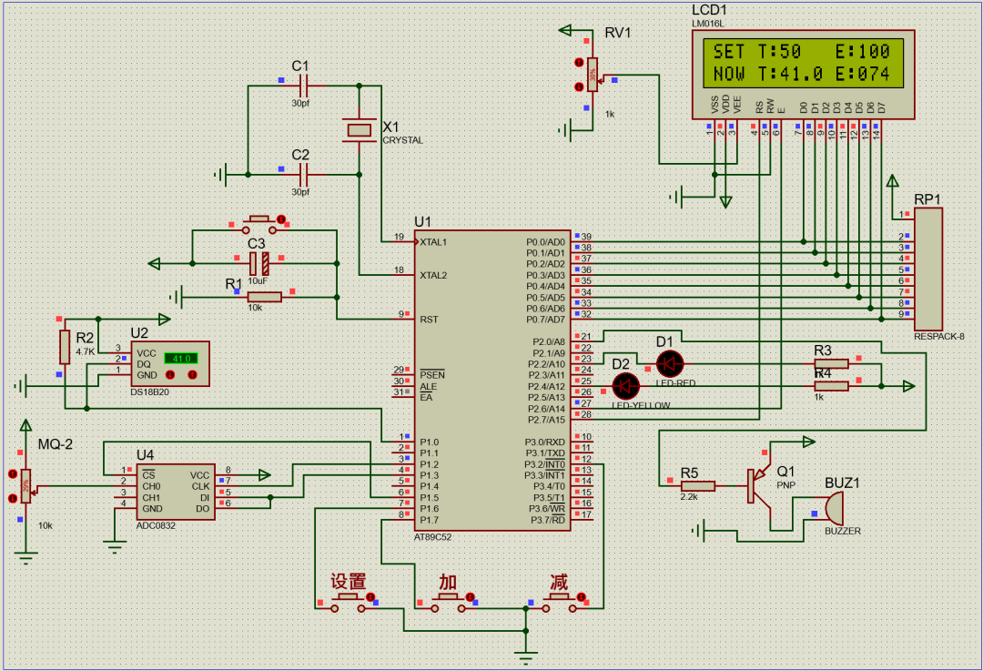Select the R4 1k resistor
983x671 pixels.
point(831,386)
